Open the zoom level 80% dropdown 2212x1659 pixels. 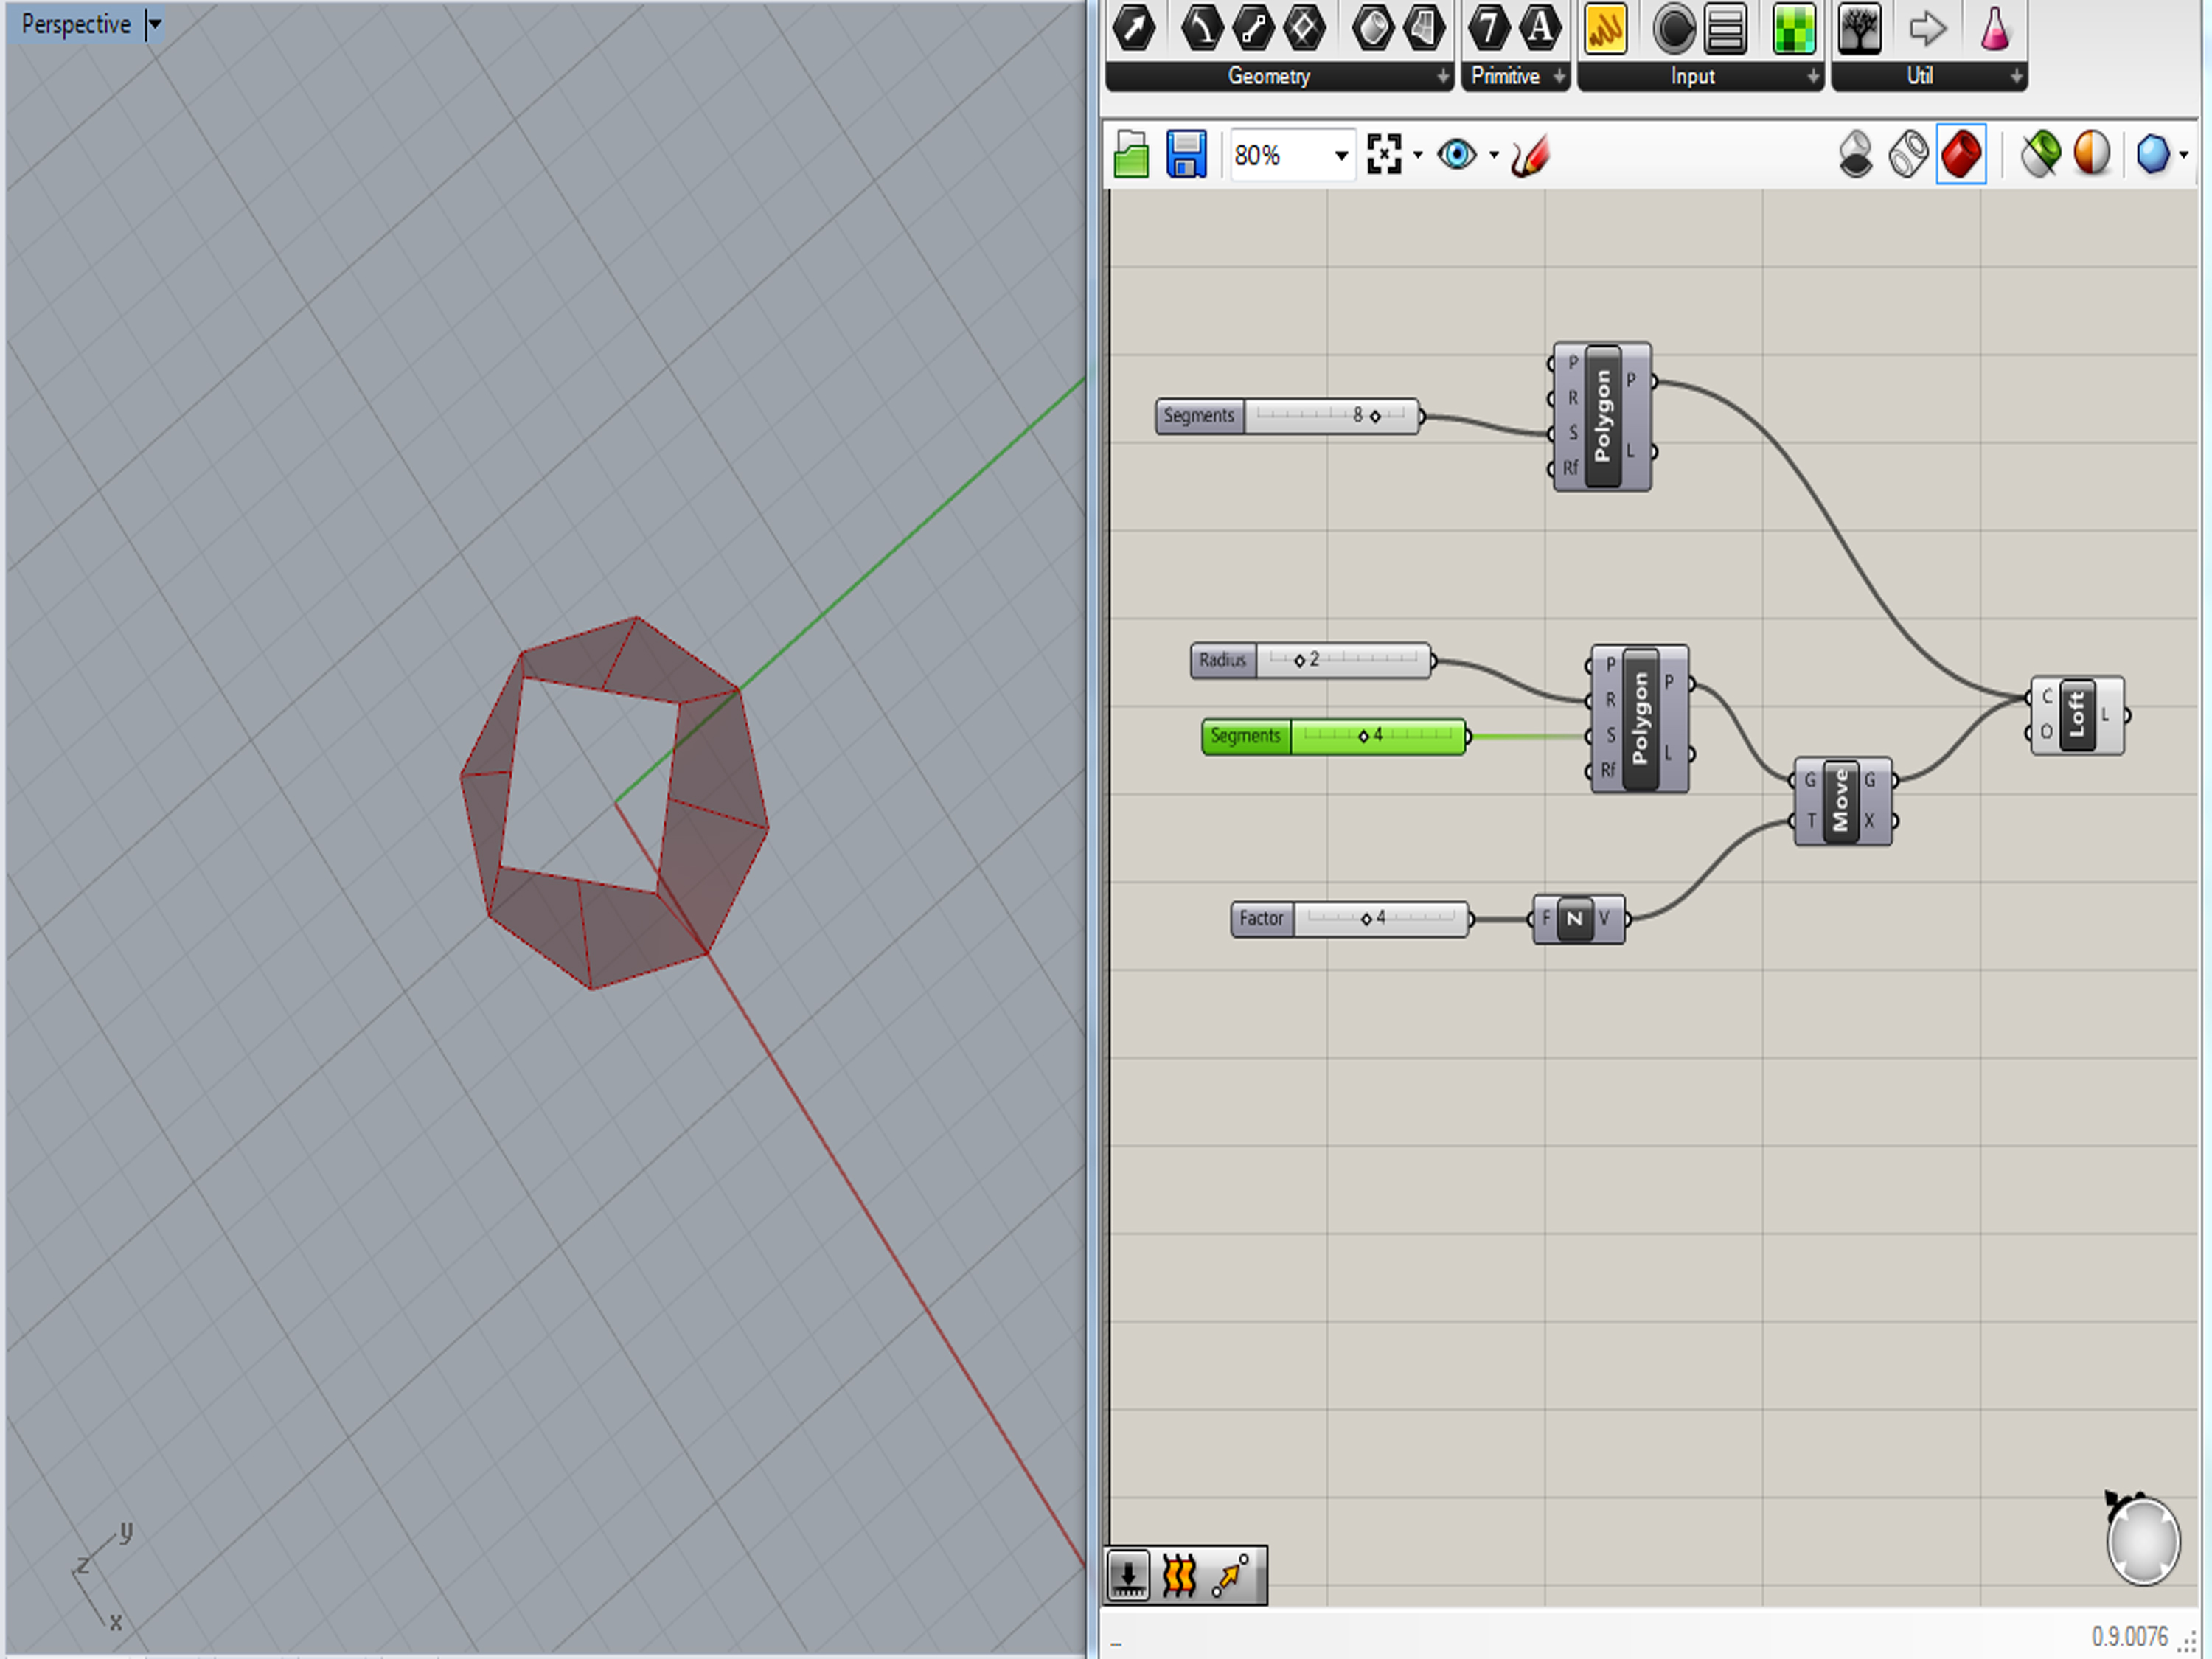tap(1341, 156)
